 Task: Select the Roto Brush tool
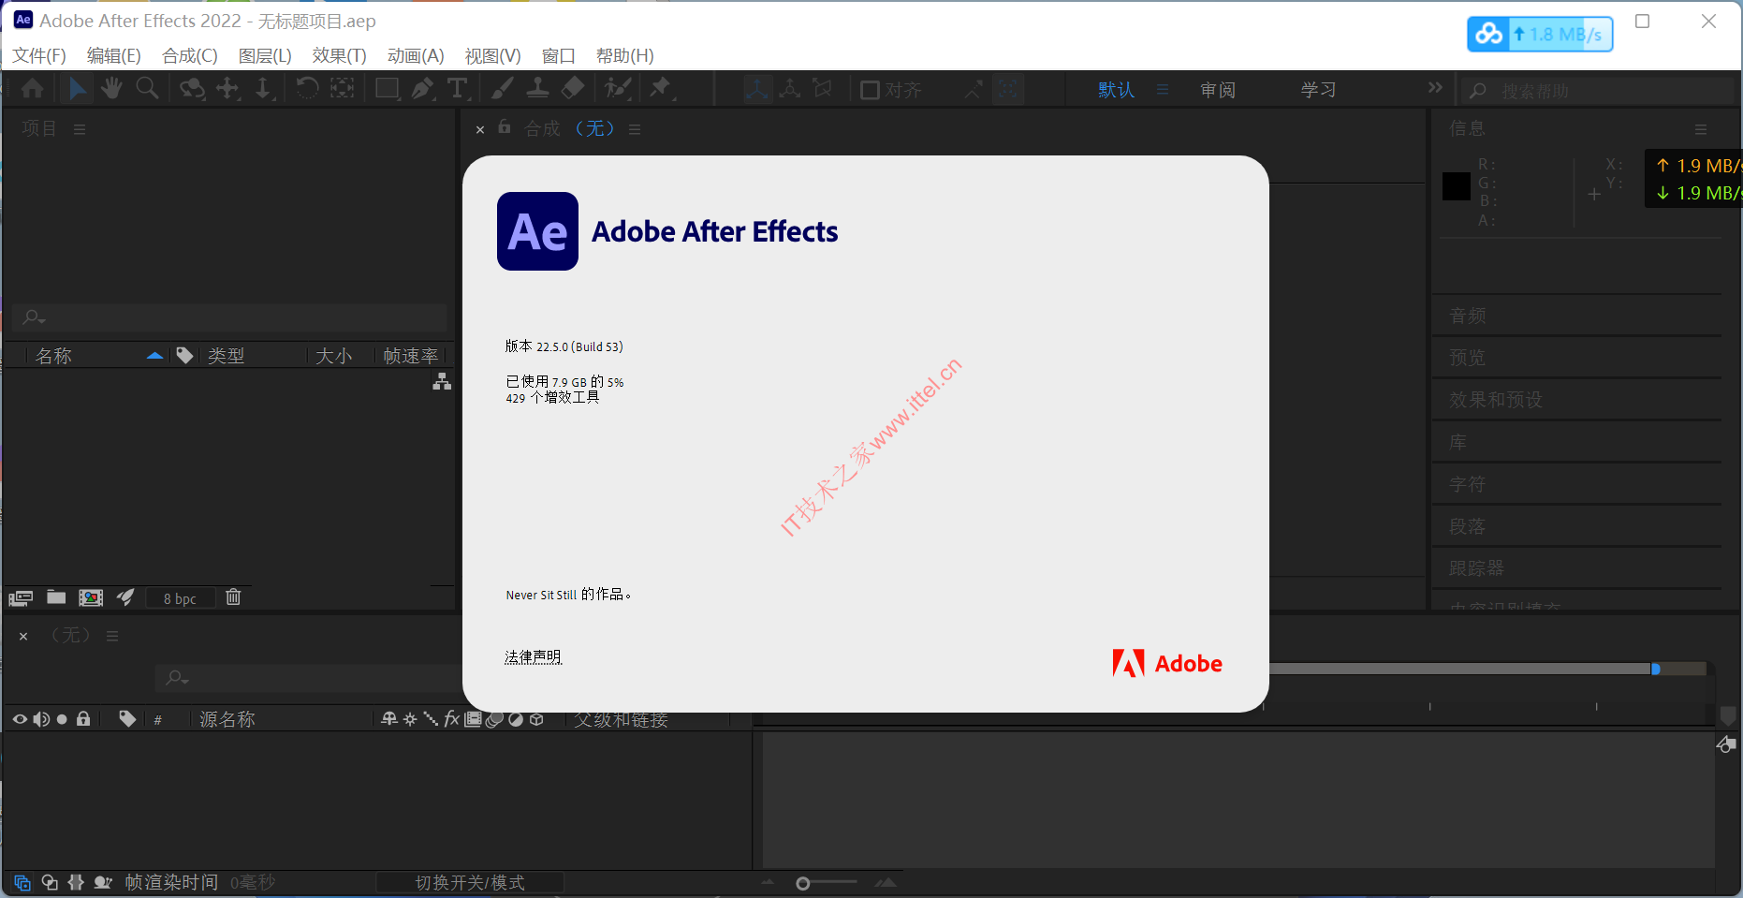click(618, 89)
